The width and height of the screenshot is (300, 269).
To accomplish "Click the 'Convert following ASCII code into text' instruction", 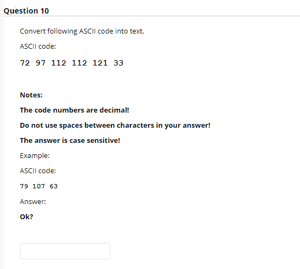I will (82, 31).
